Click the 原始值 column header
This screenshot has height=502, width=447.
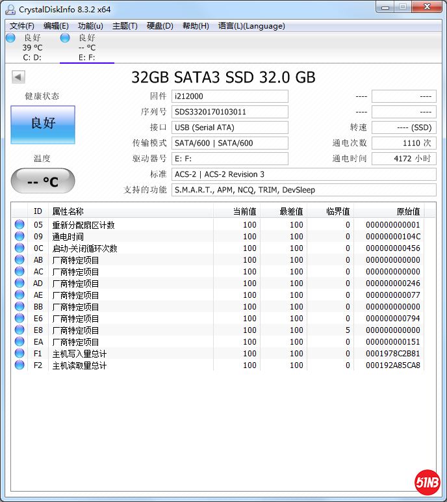(x=395, y=211)
